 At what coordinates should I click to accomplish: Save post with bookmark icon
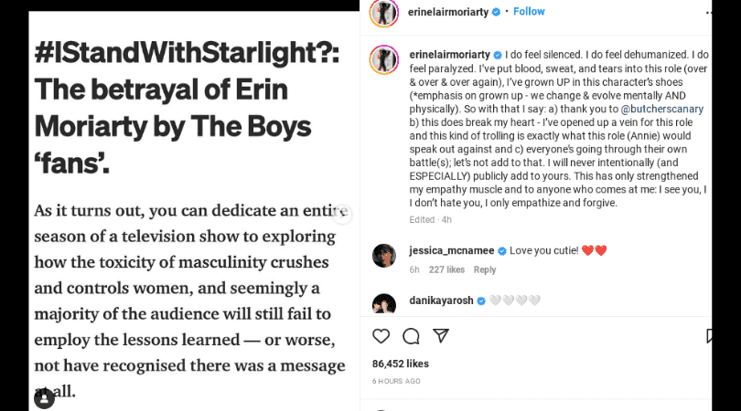[709, 335]
